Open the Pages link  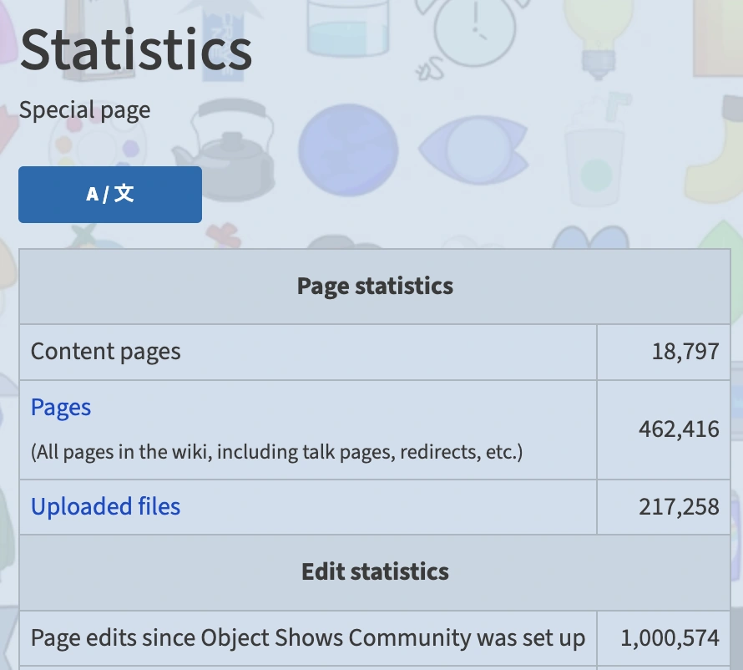pos(60,407)
